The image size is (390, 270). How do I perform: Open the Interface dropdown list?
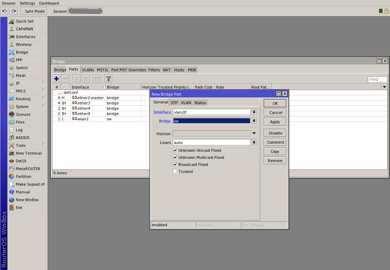coord(254,112)
